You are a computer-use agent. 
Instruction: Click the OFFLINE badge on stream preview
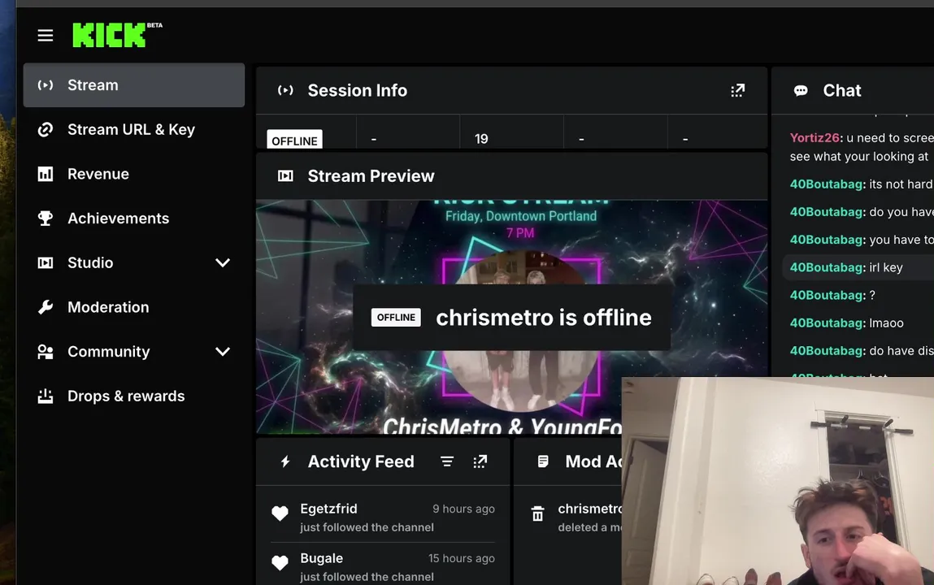pos(396,317)
